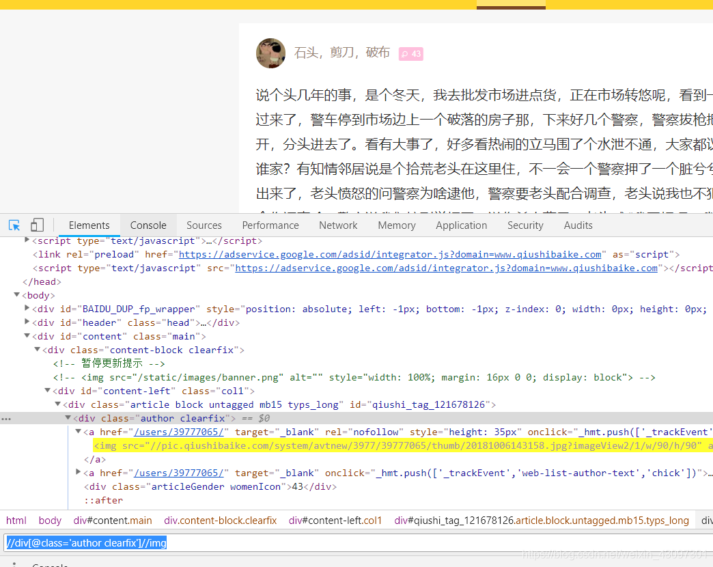This screenshot has height=567, width=713.
Task: Toggle the device toolbar icon
Action: click(37, 225)
